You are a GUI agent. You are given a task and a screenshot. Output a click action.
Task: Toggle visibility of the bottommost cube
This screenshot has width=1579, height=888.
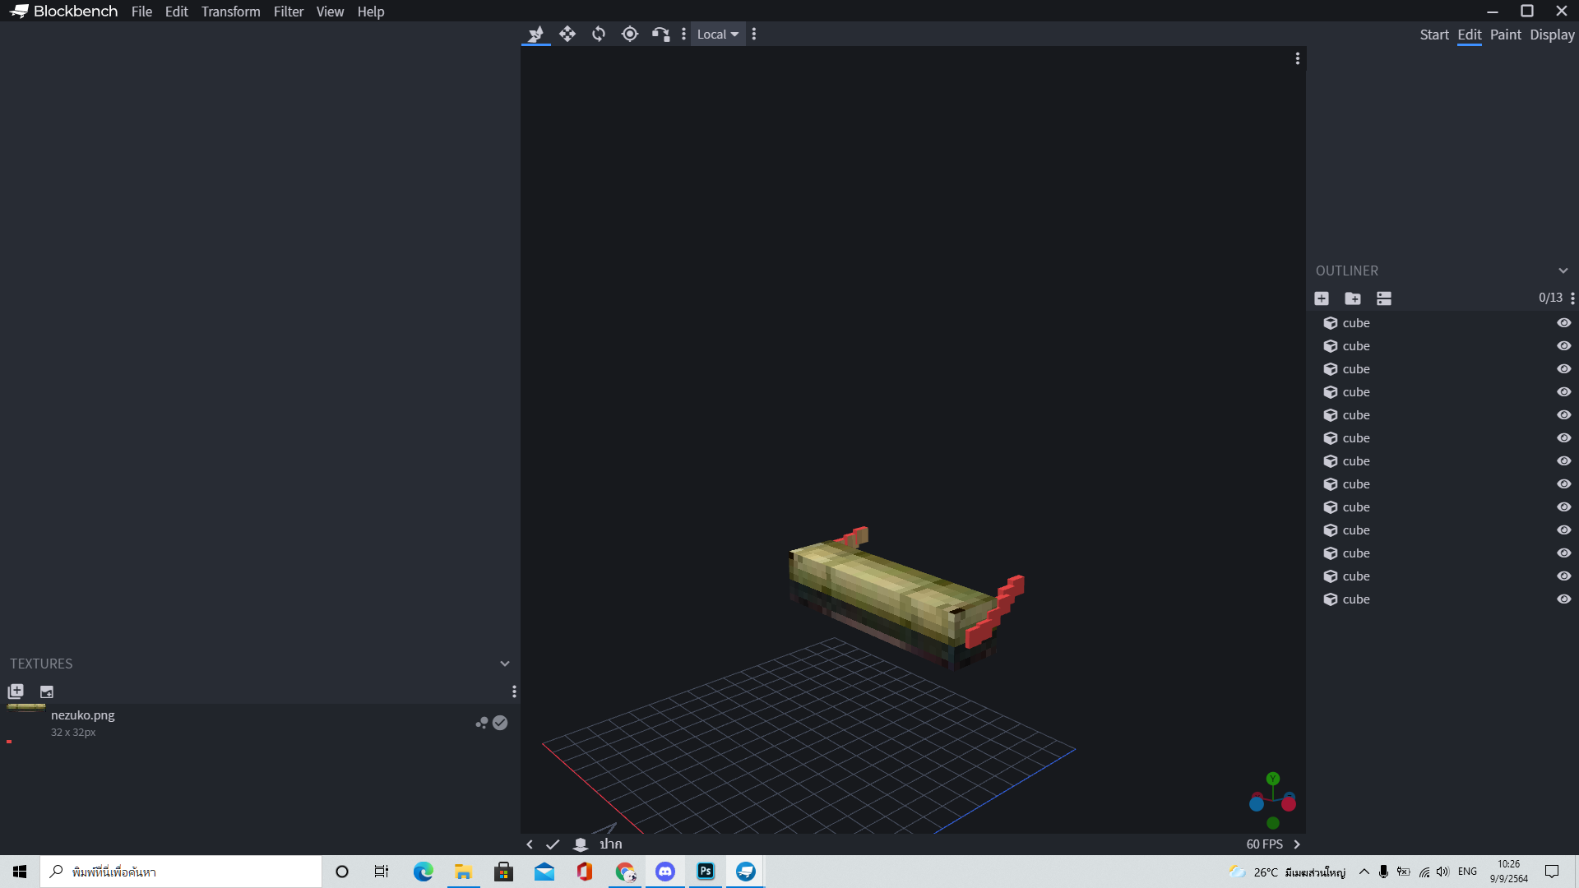[1564, 599]
